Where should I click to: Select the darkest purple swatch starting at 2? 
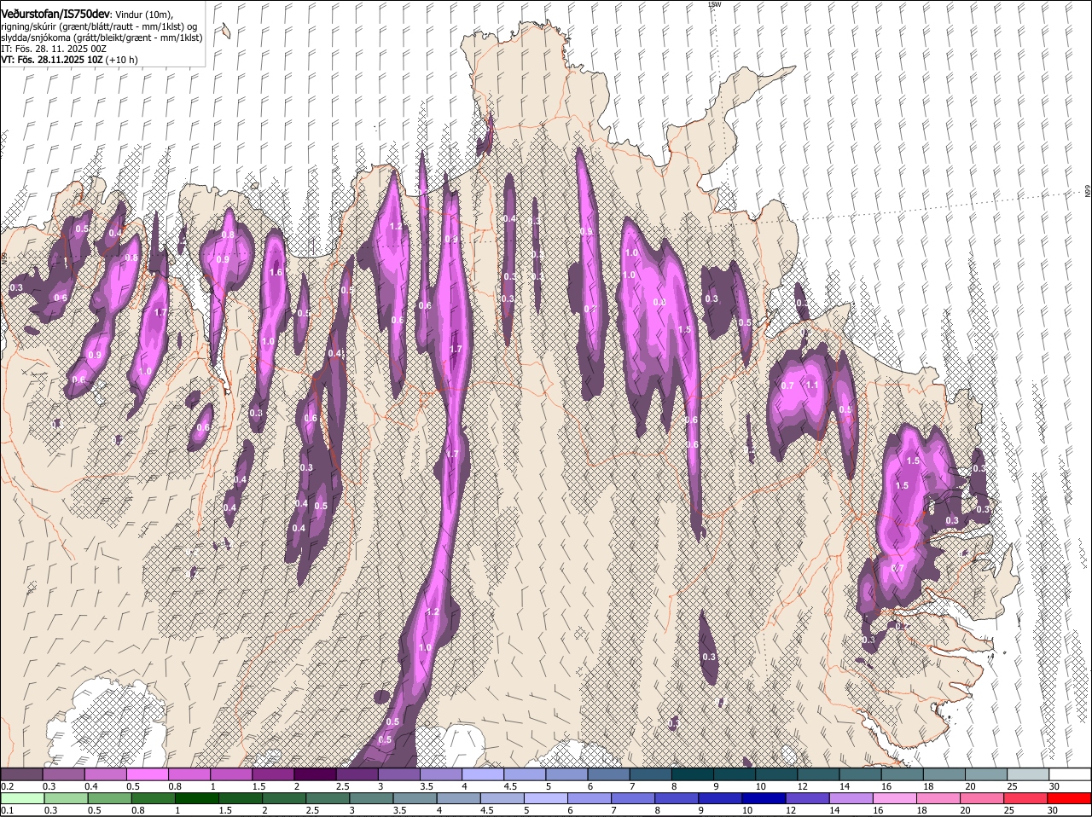click(315, 774)
